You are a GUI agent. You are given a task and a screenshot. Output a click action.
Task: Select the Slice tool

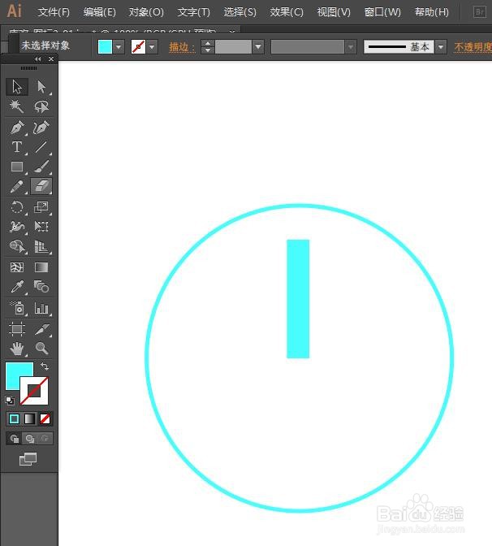(x=41, y=329)
